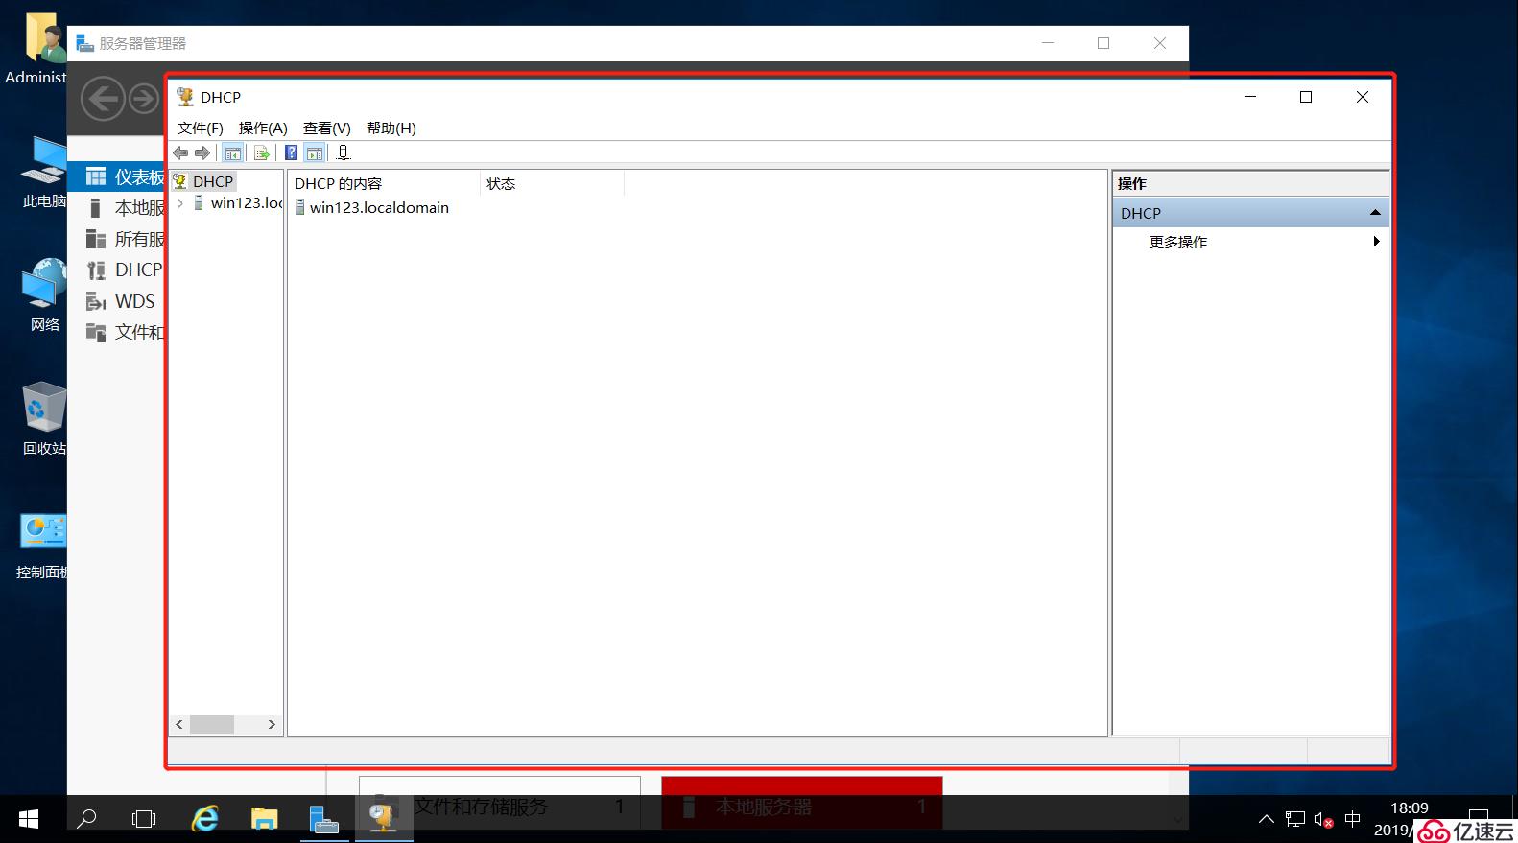This screenshot has width=1518, height=843.
Task: Select win123.loc server in console tree
Action: point(246,203)
